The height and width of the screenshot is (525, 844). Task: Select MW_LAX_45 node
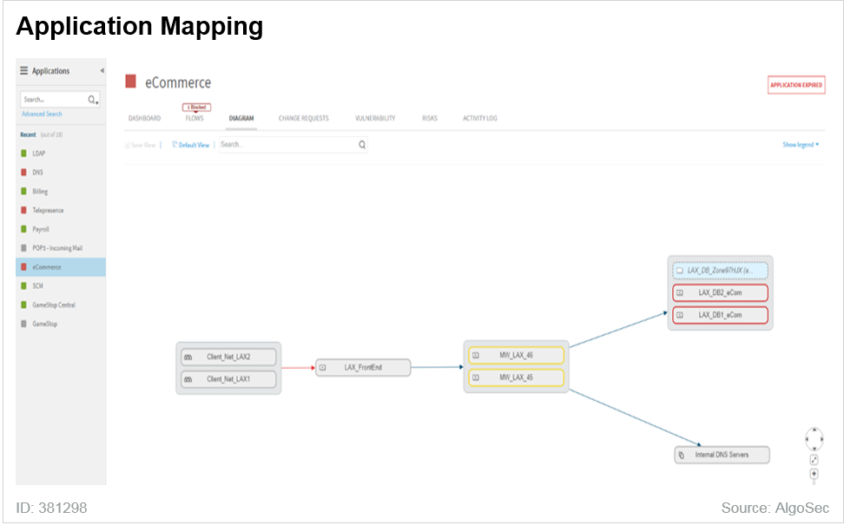click(516, 377)
